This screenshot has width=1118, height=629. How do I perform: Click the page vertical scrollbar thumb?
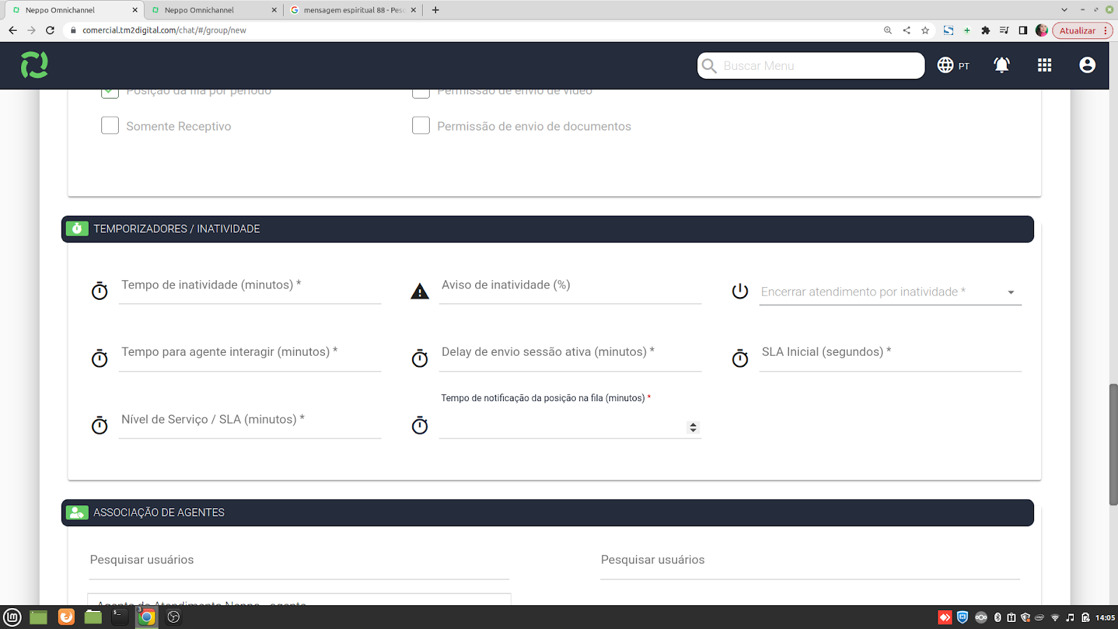[x=1113, y=444]
